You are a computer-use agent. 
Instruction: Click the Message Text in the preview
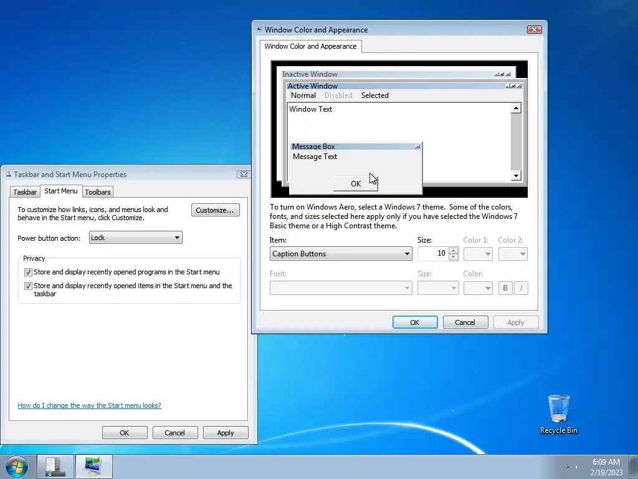[x=315, y=157]
